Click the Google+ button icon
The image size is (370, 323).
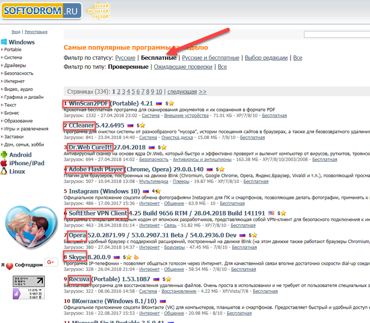[x=51, y=262]
